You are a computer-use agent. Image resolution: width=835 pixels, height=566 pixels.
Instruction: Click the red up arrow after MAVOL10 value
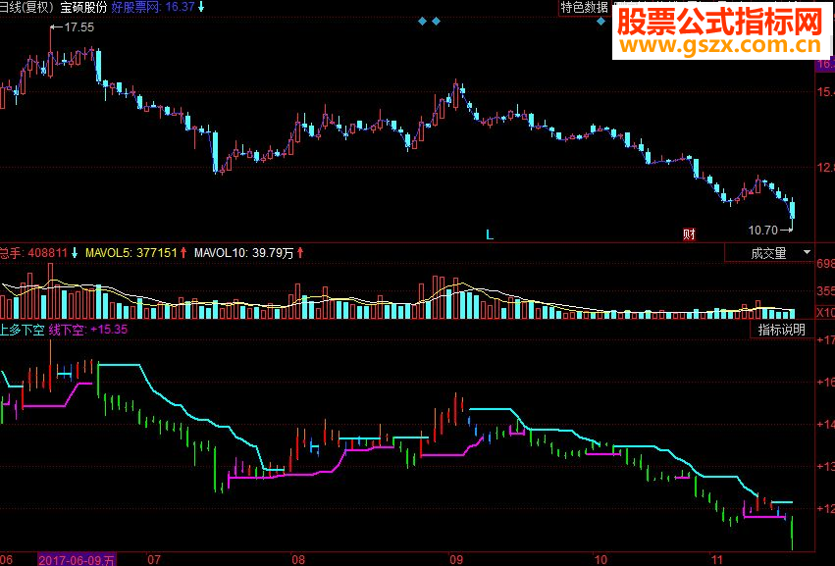pos(300,252)
